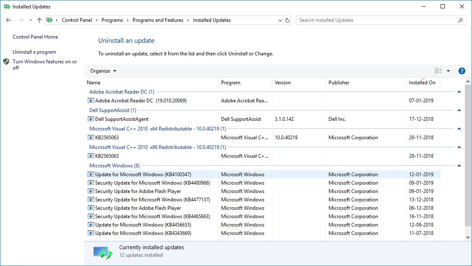Open the Organize menu
Image resolution: width=472 pixels, height=266 pixels.
[x=103, y=71]
